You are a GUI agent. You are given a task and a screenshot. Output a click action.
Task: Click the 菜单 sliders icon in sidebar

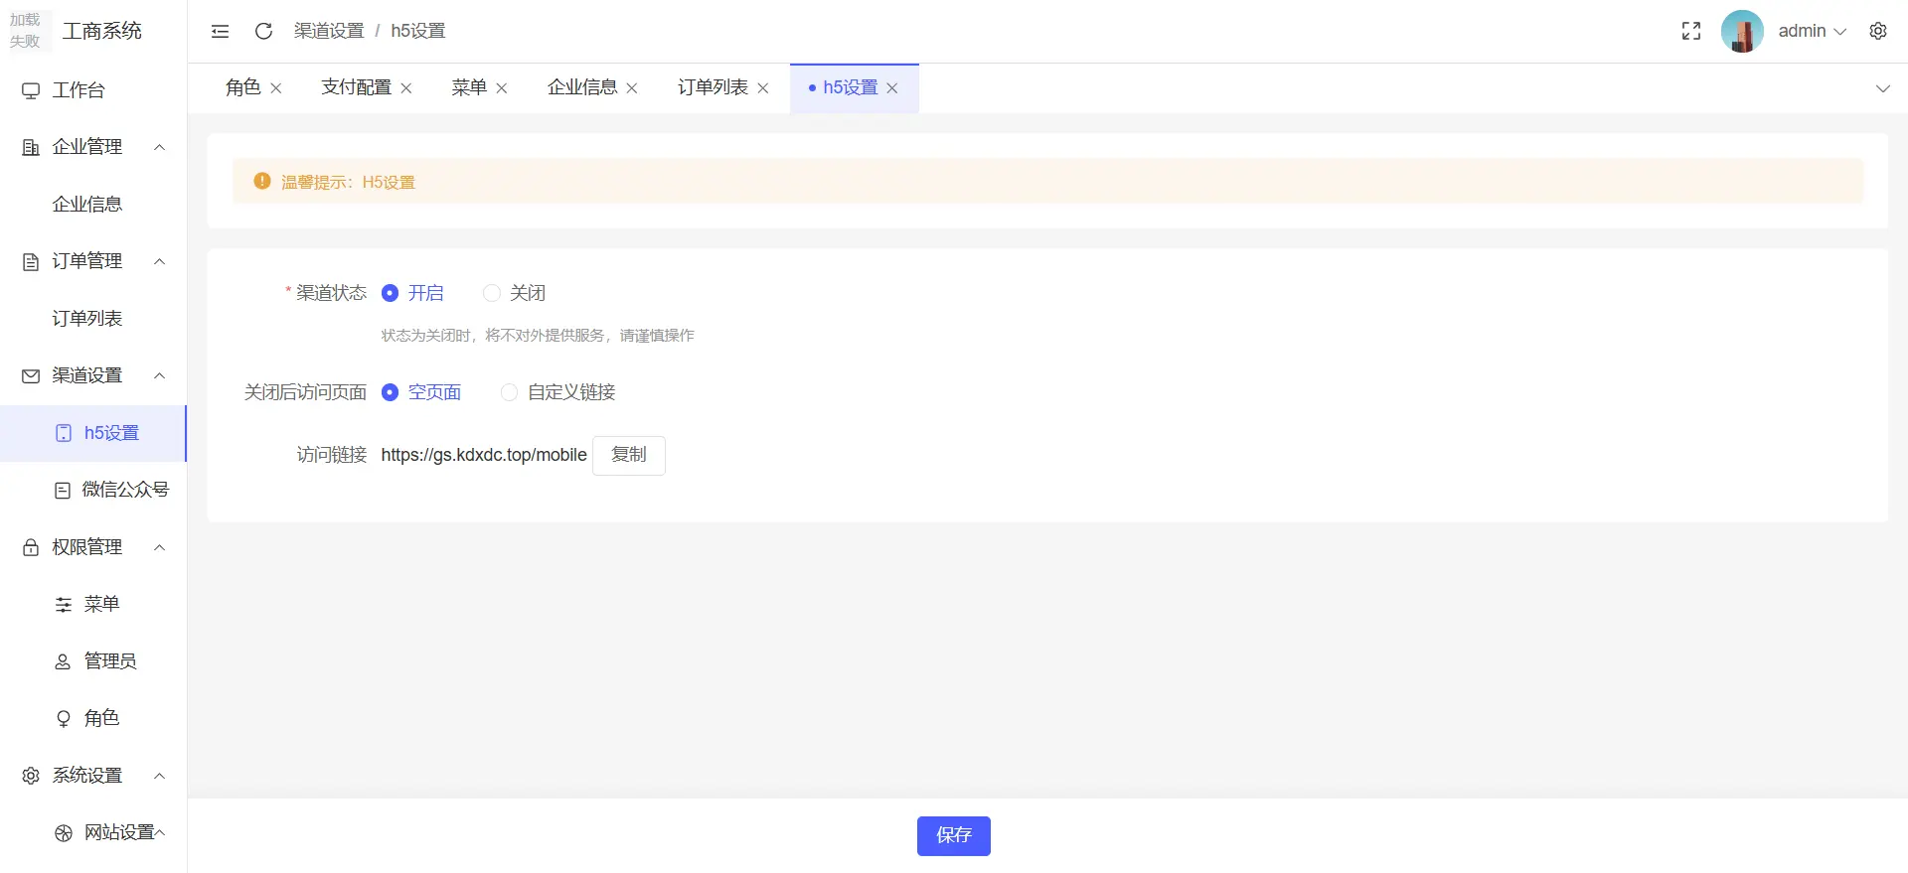pyautogui.click(x=64, y=604)
